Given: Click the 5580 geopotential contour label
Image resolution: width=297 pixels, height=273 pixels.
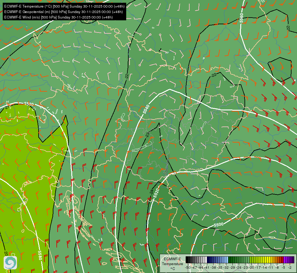Looking at the screenshot, I should coord(40,255).
